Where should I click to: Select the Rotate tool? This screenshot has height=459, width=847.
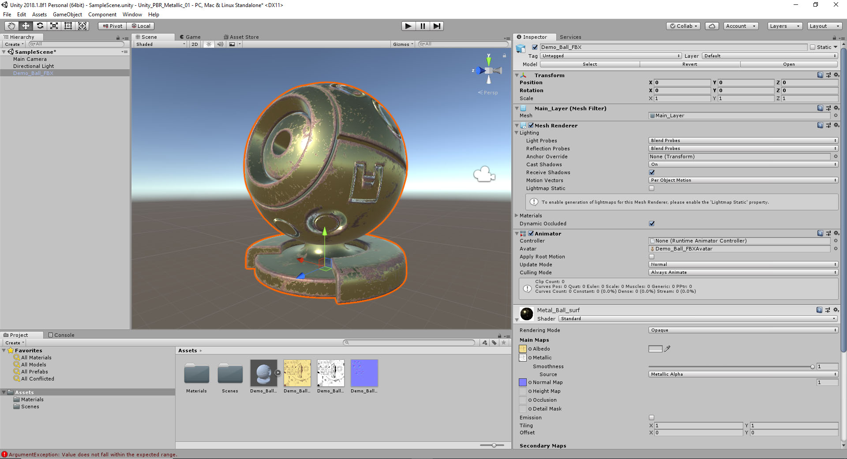40,26
